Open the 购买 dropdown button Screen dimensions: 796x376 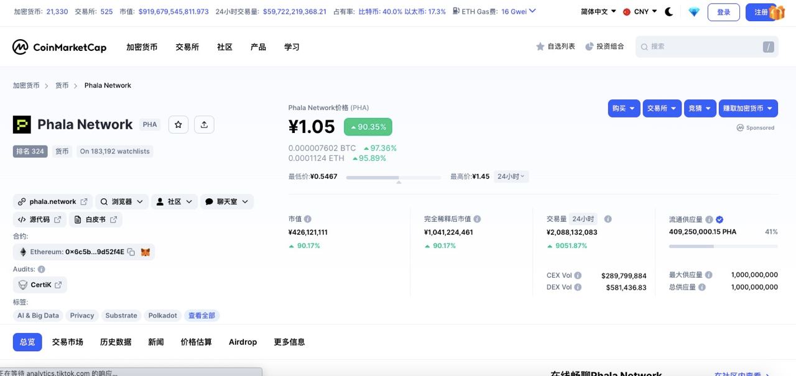pos(624,108)
